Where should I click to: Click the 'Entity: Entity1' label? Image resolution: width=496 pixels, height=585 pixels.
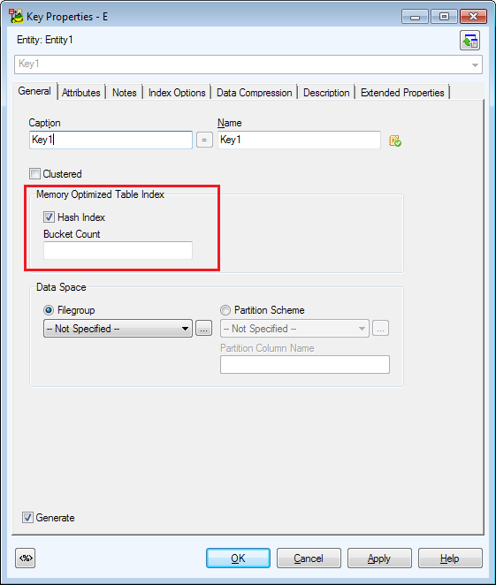click(x=45, y=40)
